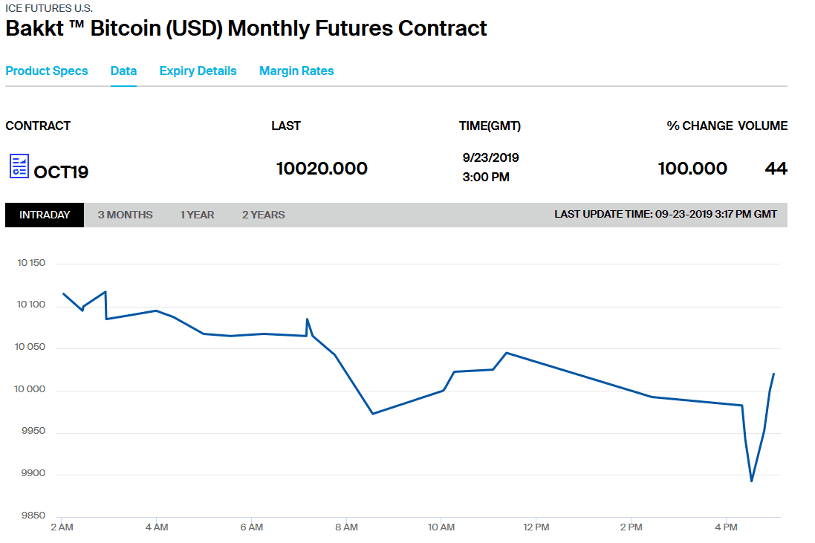
Task: Open the Product Specs tab
Action: pos(47,71)
